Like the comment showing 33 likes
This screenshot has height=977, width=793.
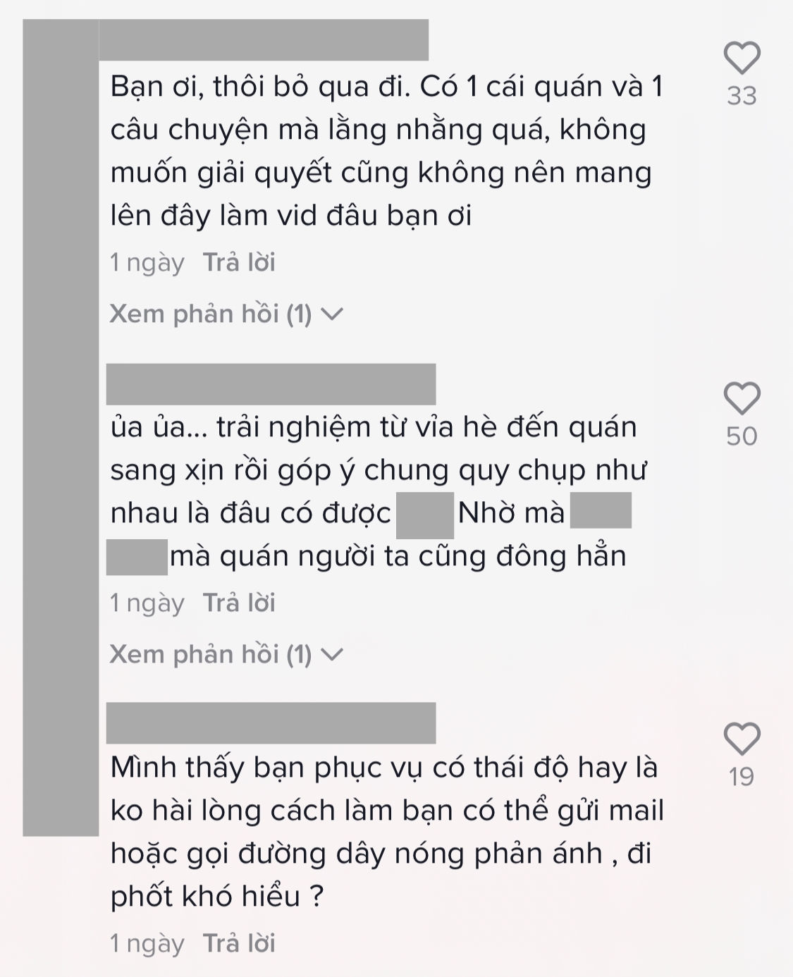pyautogui.click(x=742, y=58)
